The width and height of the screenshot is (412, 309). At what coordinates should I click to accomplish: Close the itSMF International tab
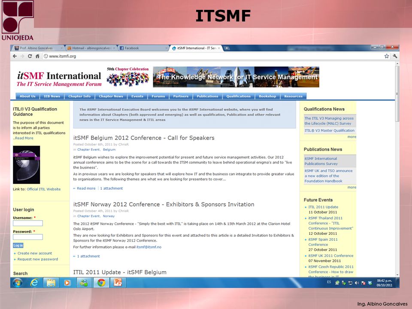218,48
